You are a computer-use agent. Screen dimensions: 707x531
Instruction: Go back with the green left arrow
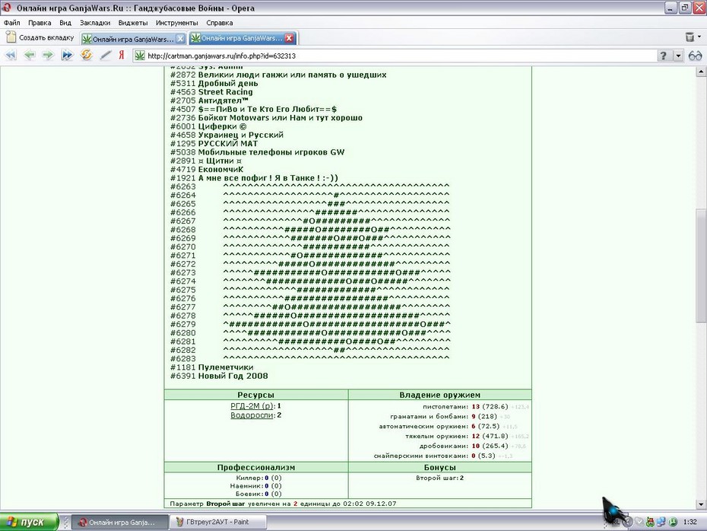coord(30,55)
